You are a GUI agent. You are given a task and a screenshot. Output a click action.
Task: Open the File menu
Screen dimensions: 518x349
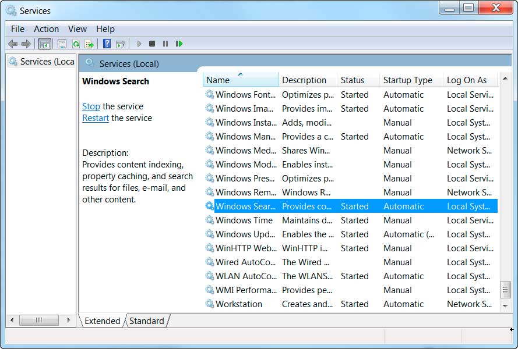coord(17,29)
